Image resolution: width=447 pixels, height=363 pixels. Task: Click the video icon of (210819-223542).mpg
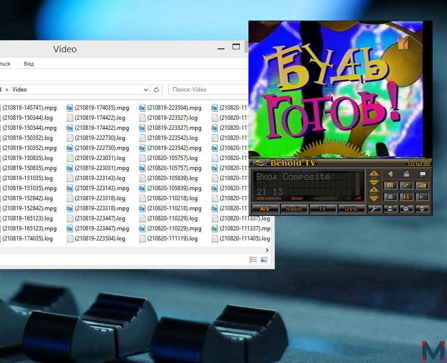pyautogui.click(x=142, y=148)
